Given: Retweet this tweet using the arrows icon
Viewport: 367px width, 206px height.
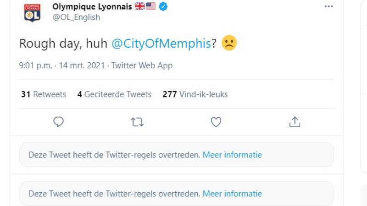Looking at the screenshot, I should point(137,122).
